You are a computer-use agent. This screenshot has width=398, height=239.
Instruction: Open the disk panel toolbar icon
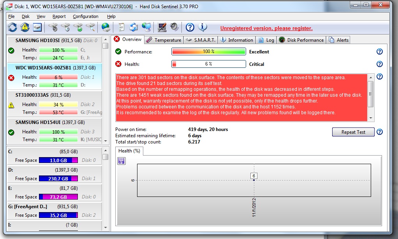pos(37,27)
